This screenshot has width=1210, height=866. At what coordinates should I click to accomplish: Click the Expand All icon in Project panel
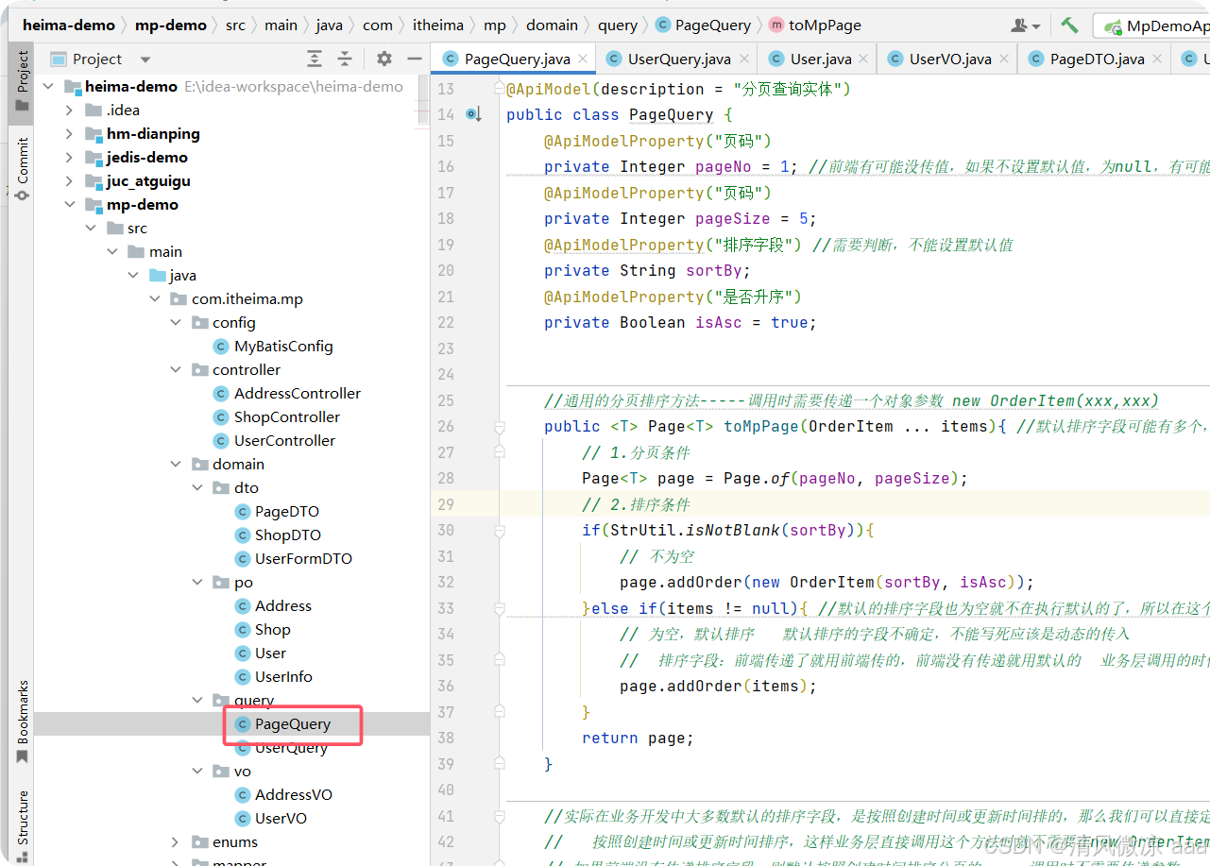tap(315, 59)
